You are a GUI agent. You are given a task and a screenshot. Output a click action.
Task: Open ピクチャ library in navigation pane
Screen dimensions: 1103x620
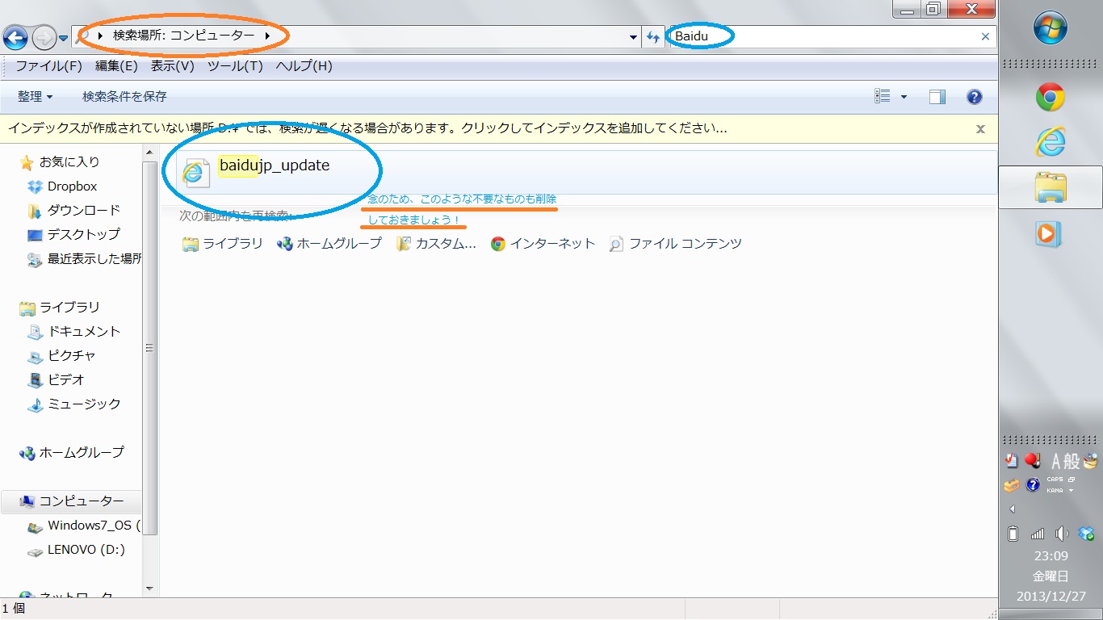coord(71,355)
